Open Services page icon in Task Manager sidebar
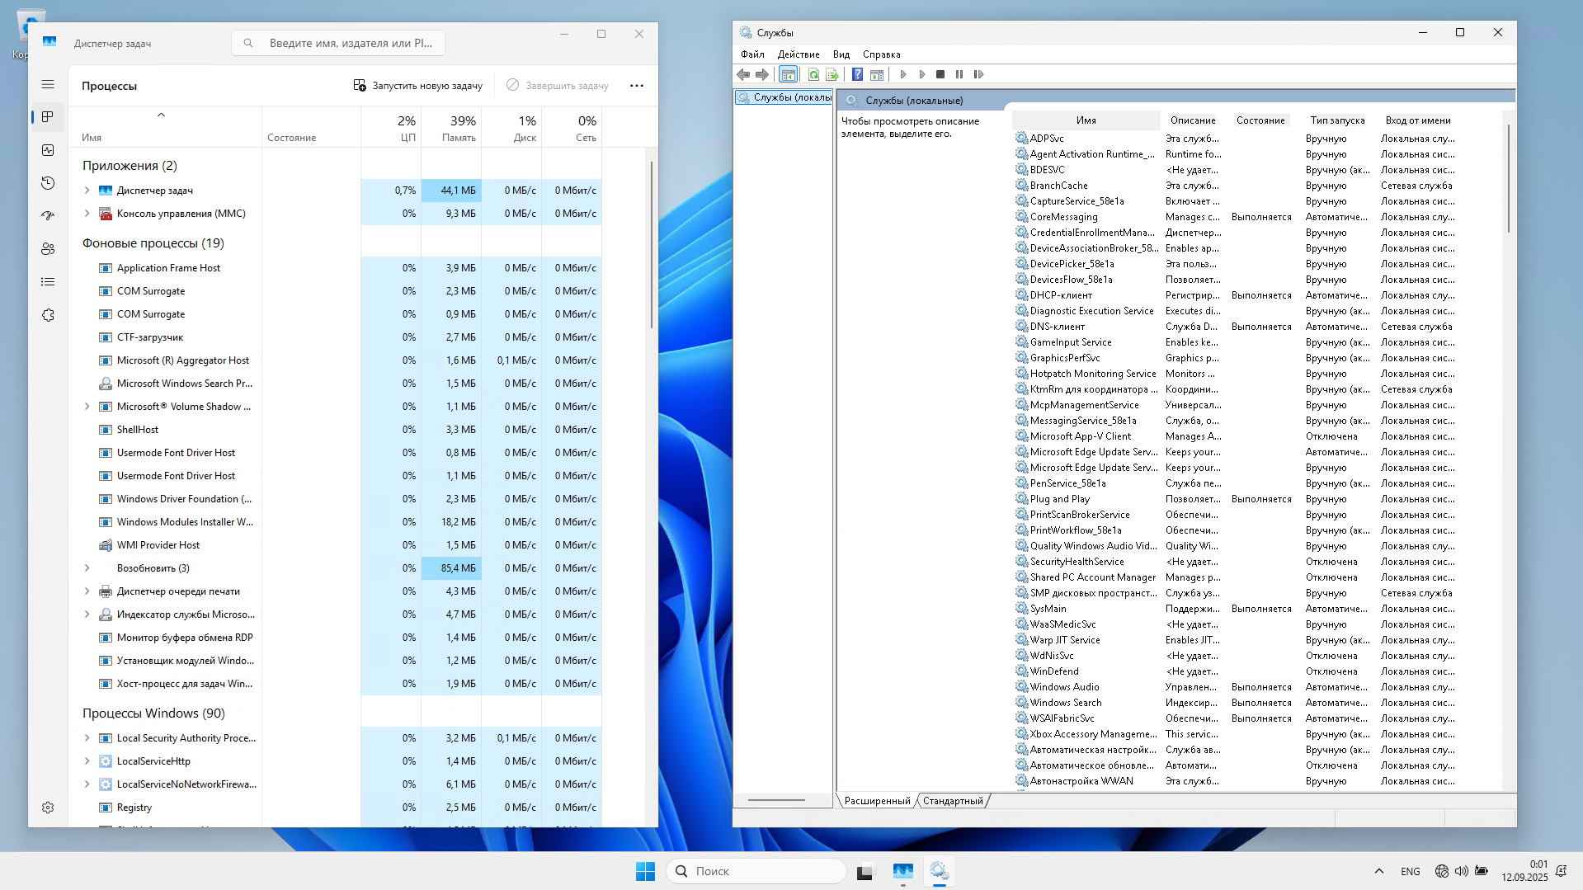Screen dimensions: 1583x890 coord(48,315)
